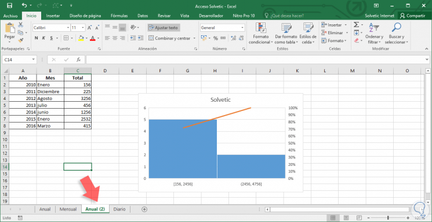
Task: Toggle underline S formatting
Action: click(51, 38)
